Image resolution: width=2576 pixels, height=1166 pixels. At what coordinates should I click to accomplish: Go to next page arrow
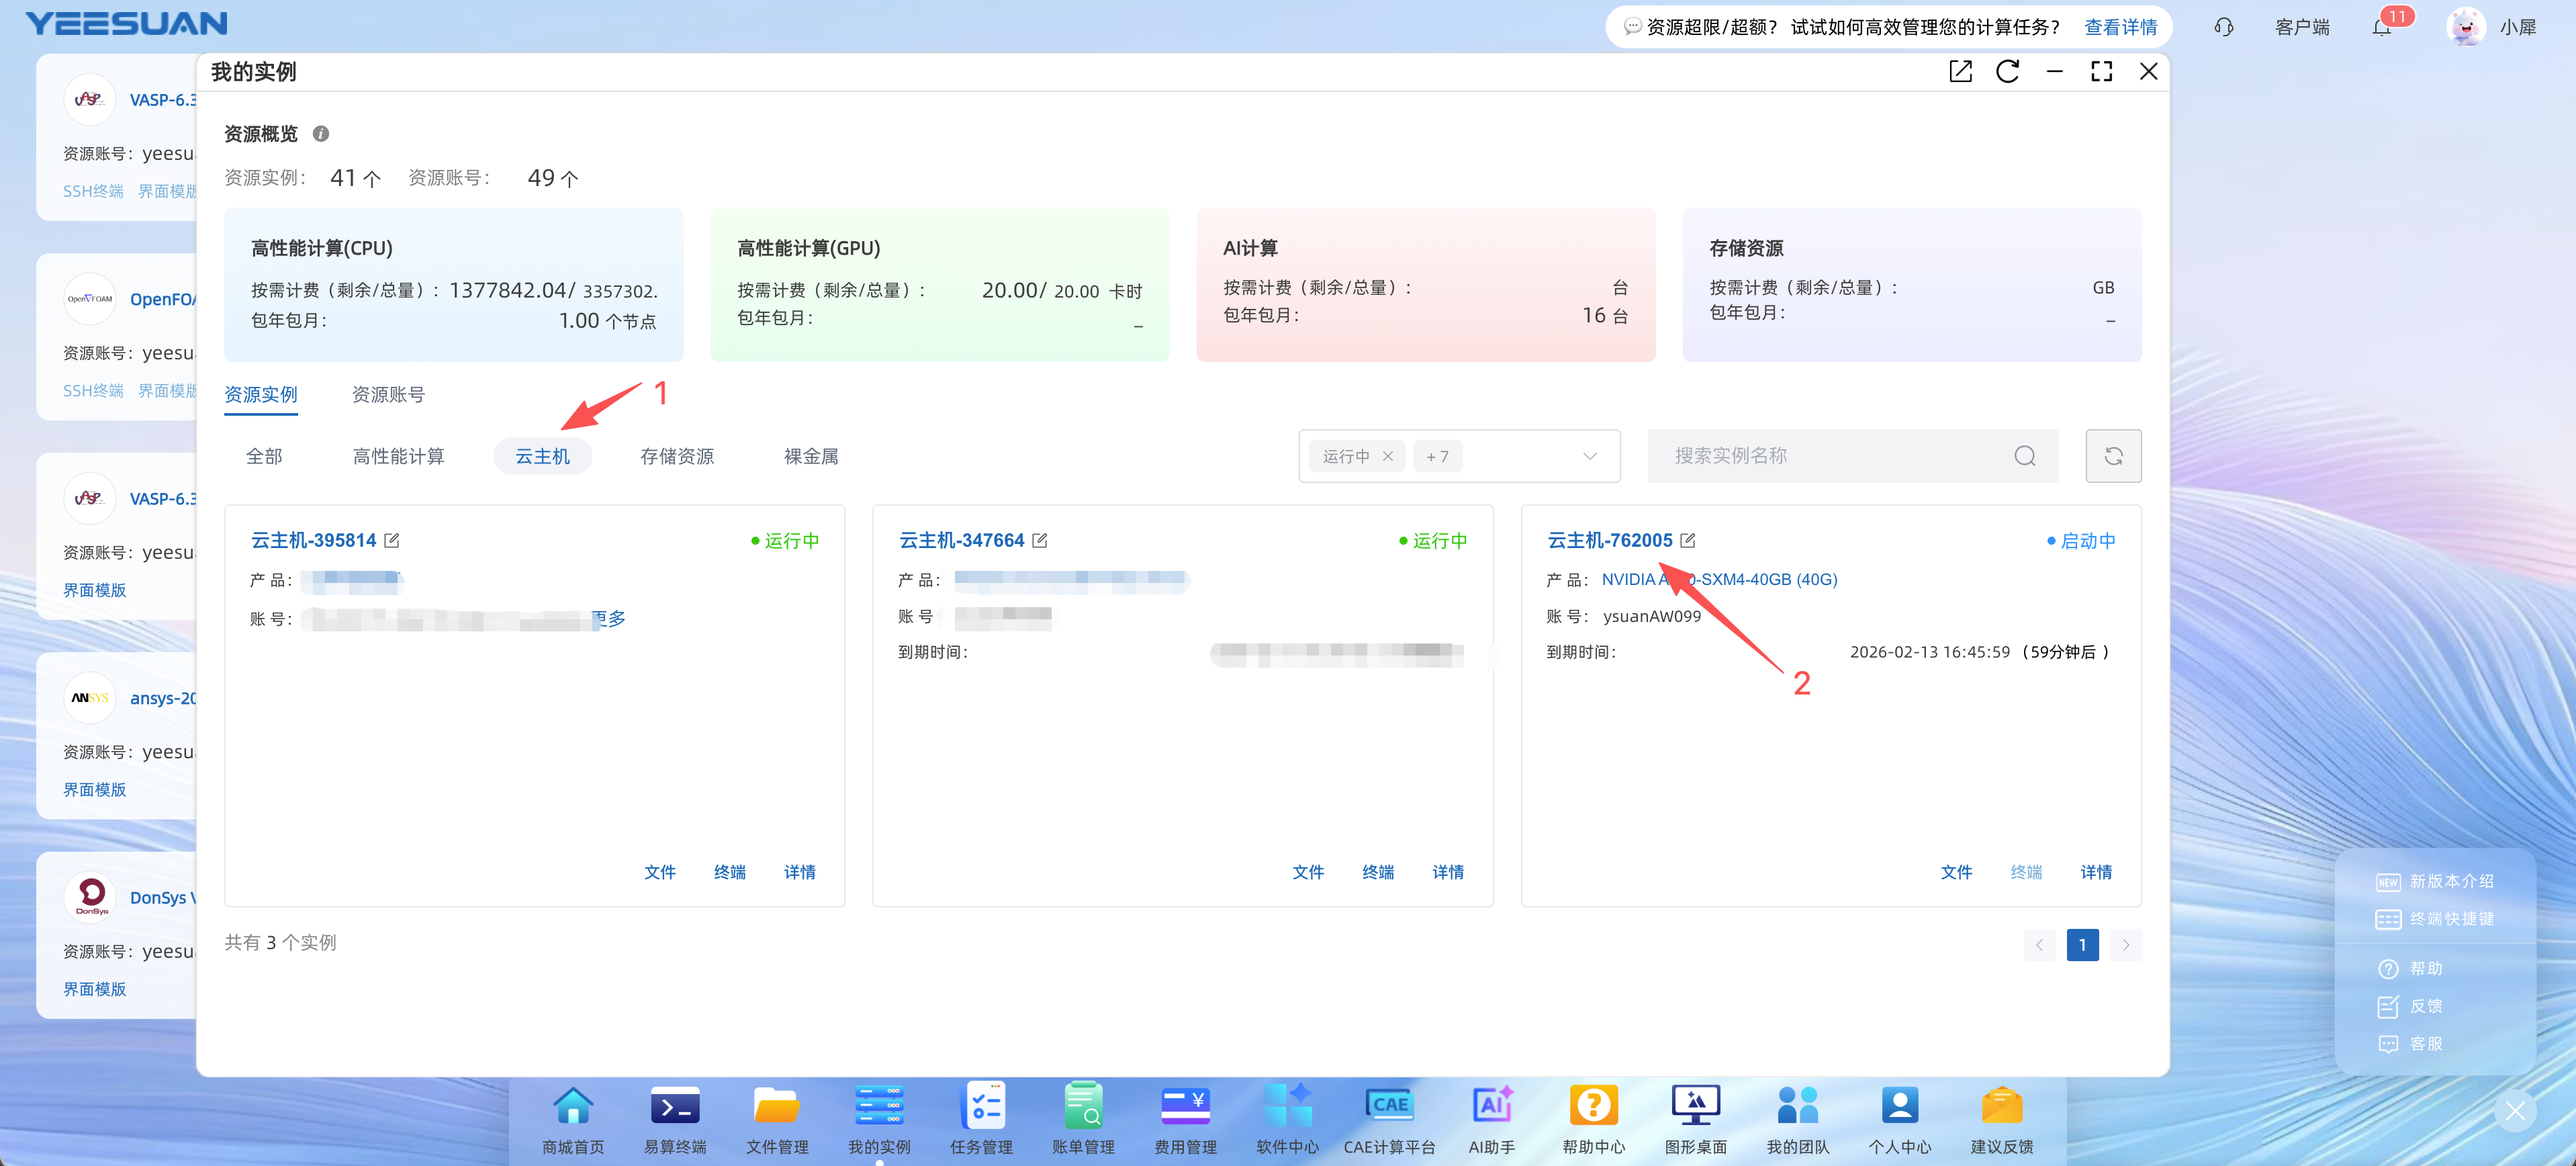click(x=2125, y=944)
